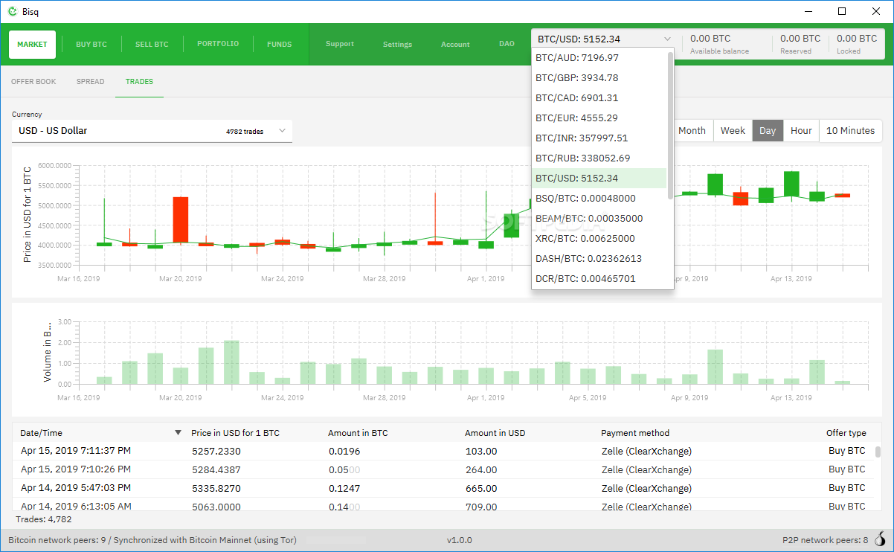The width and height of the screenshot is (894, 552).
Task: Choose DASH/BTC: 0.02362613 from the list
Action: 599,258
